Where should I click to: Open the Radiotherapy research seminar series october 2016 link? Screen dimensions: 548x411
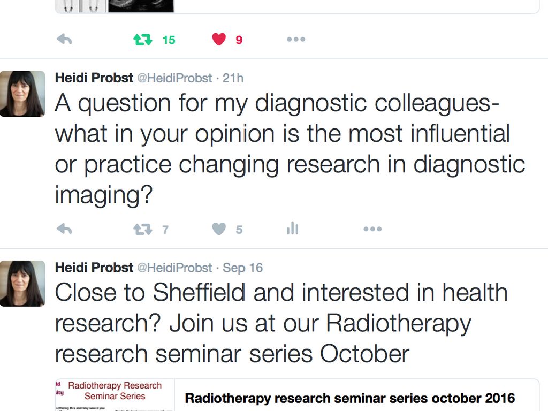tap(349, 398)
